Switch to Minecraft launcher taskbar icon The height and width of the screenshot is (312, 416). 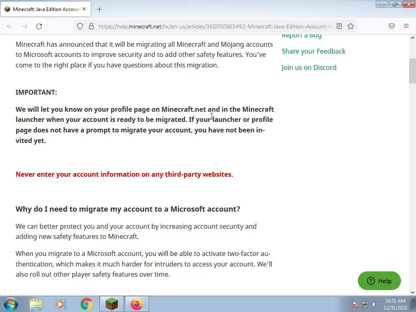[x=111, y=304]
